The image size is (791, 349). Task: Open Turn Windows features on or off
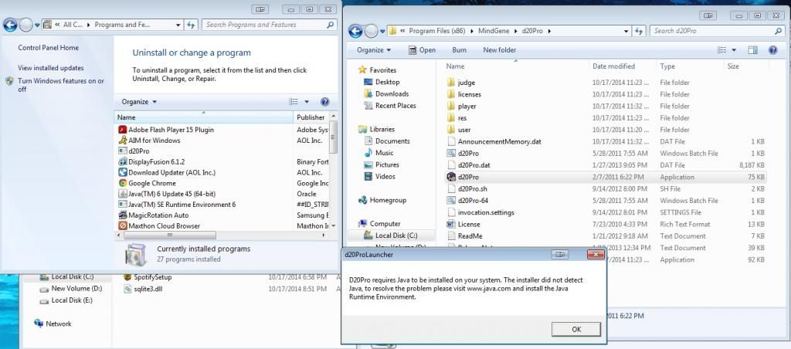point(61,85)
